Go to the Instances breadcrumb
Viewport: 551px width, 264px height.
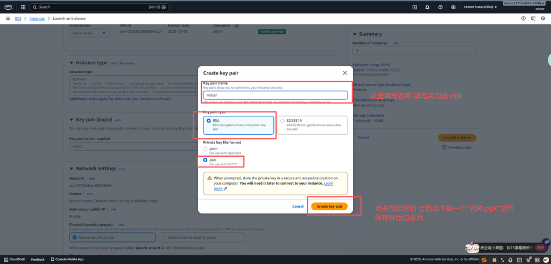pos(37,18)
